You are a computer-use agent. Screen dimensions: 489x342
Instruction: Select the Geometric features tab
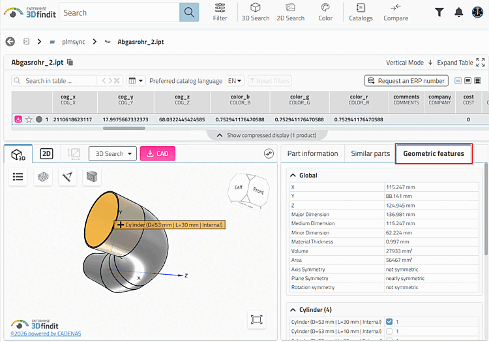click(x=434, y=153)
